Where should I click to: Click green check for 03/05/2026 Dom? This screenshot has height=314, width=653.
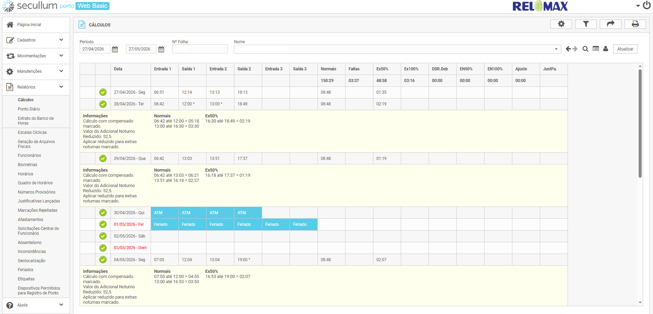(x=103, y=248)
